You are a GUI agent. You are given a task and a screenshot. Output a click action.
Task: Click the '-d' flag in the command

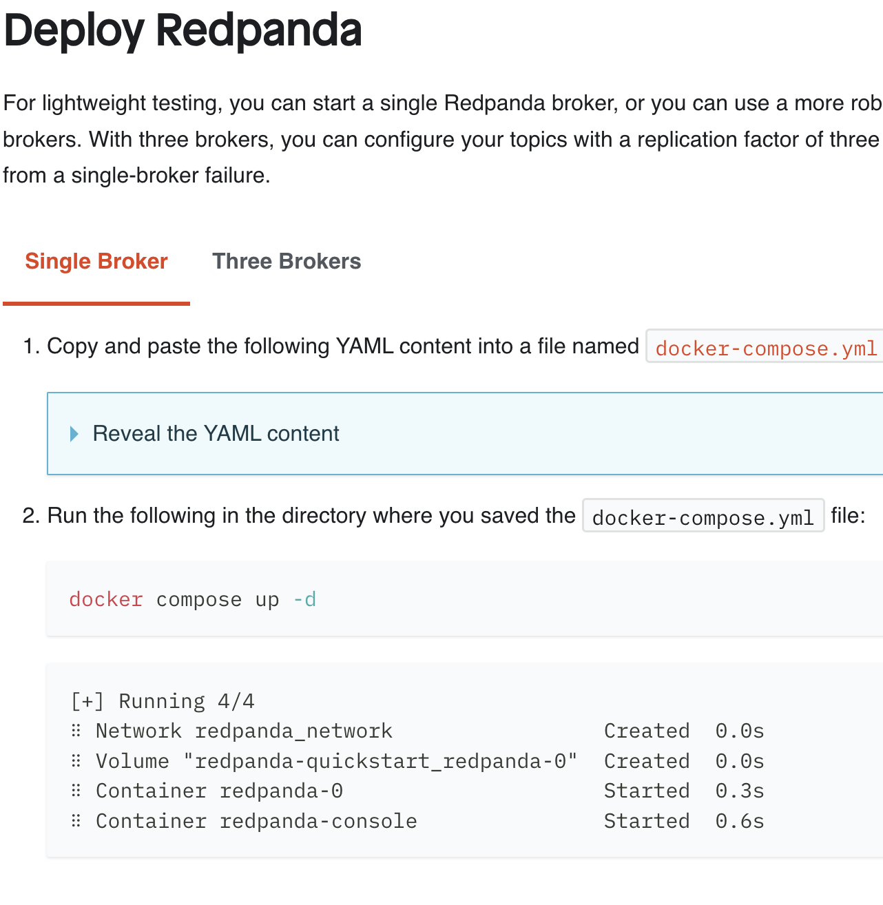click(x=304, y=599)
